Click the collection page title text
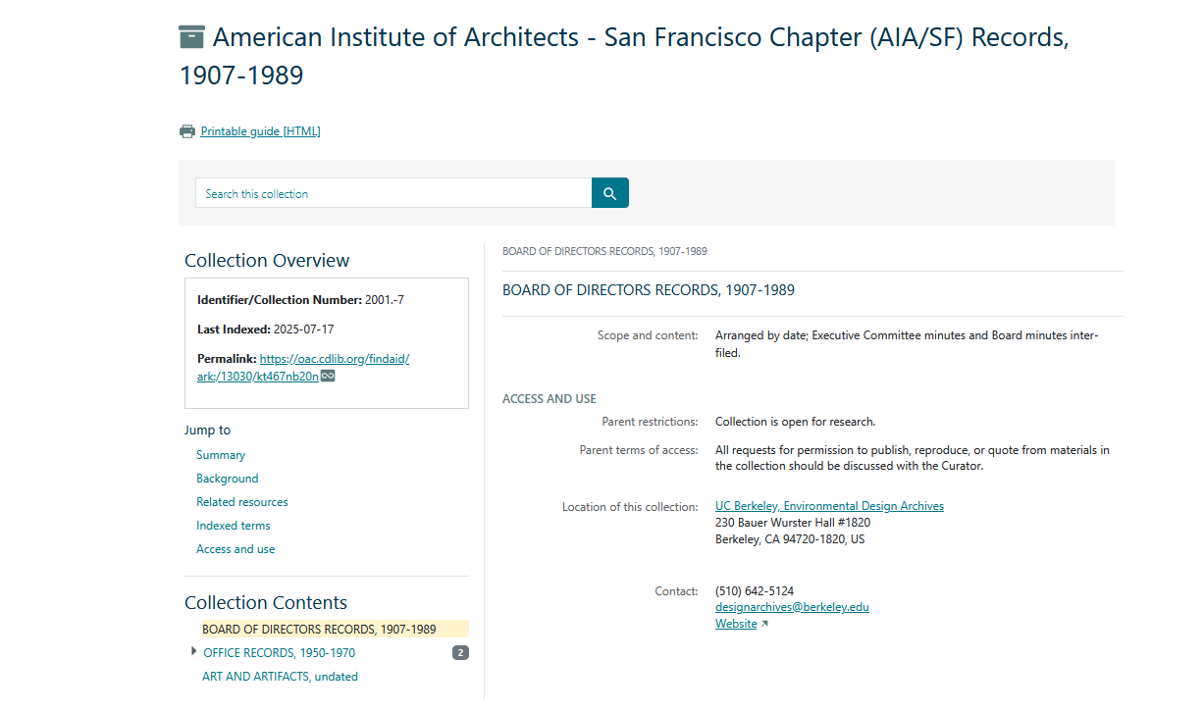This screenshot has height=711, width=1204. click(x=624, y=55)
